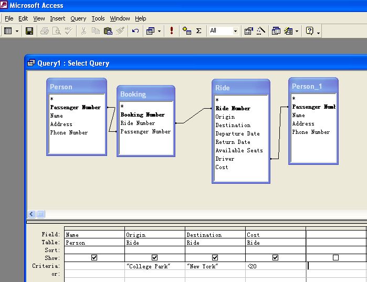Image resolution: width=367 pixels, height=282 pixels.
Task: Select Departure Date in Ride table
Action: click(x=237, y=133)
